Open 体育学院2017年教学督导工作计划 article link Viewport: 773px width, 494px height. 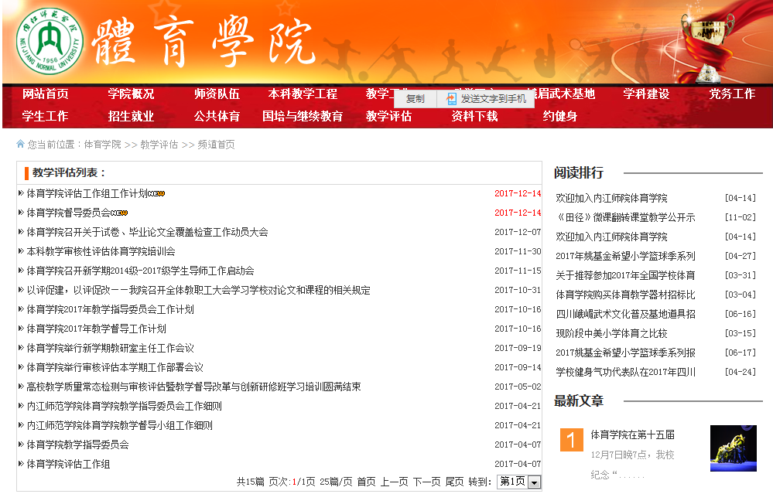96,329
